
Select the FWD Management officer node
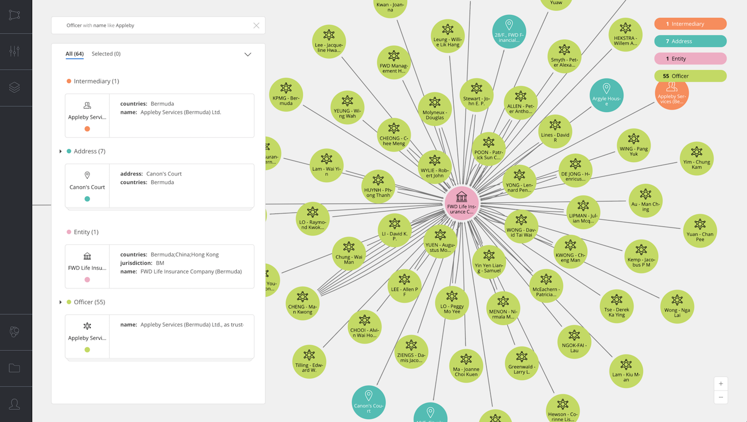pos(394,62)
